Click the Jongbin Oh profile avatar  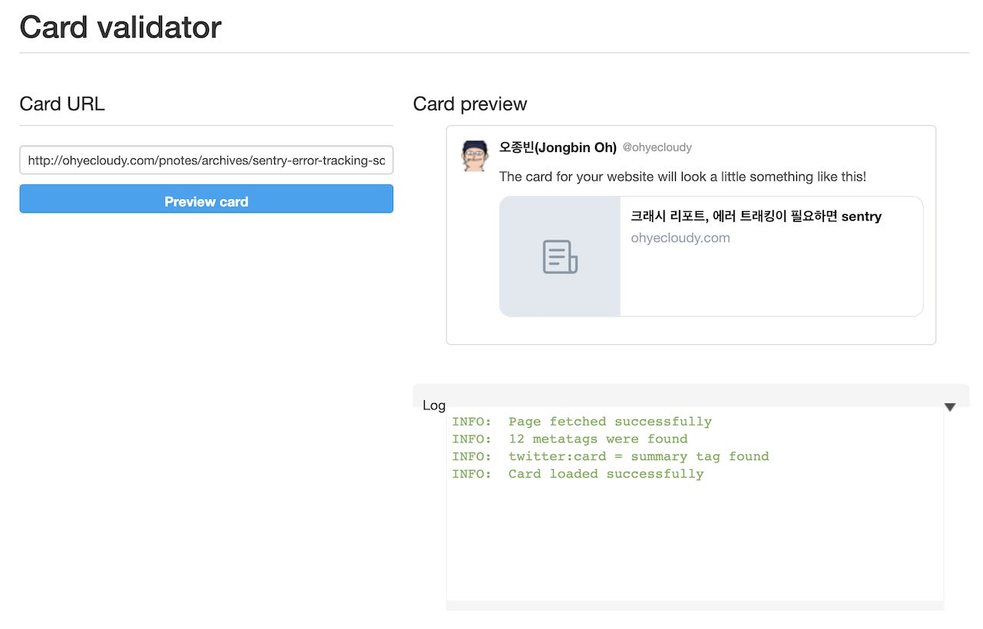coord(475,155)
